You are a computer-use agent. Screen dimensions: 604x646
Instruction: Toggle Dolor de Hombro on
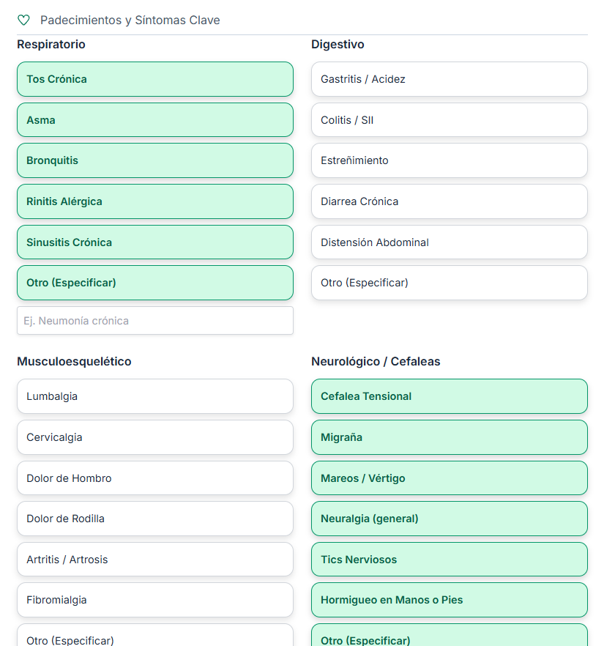(x=154, y=478)
